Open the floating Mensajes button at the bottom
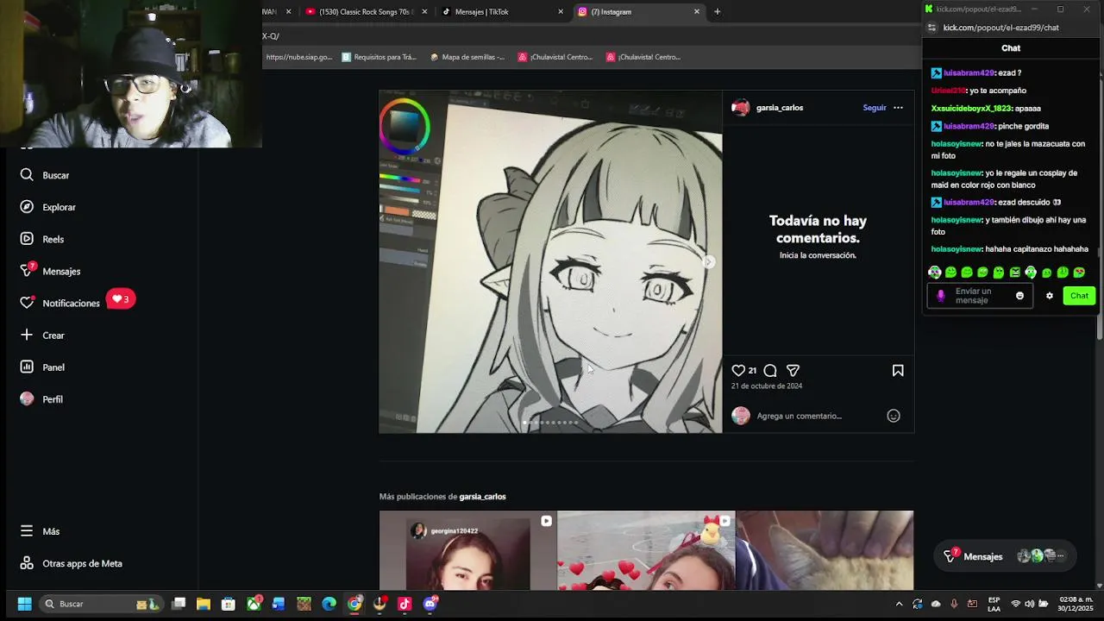 1003,556
